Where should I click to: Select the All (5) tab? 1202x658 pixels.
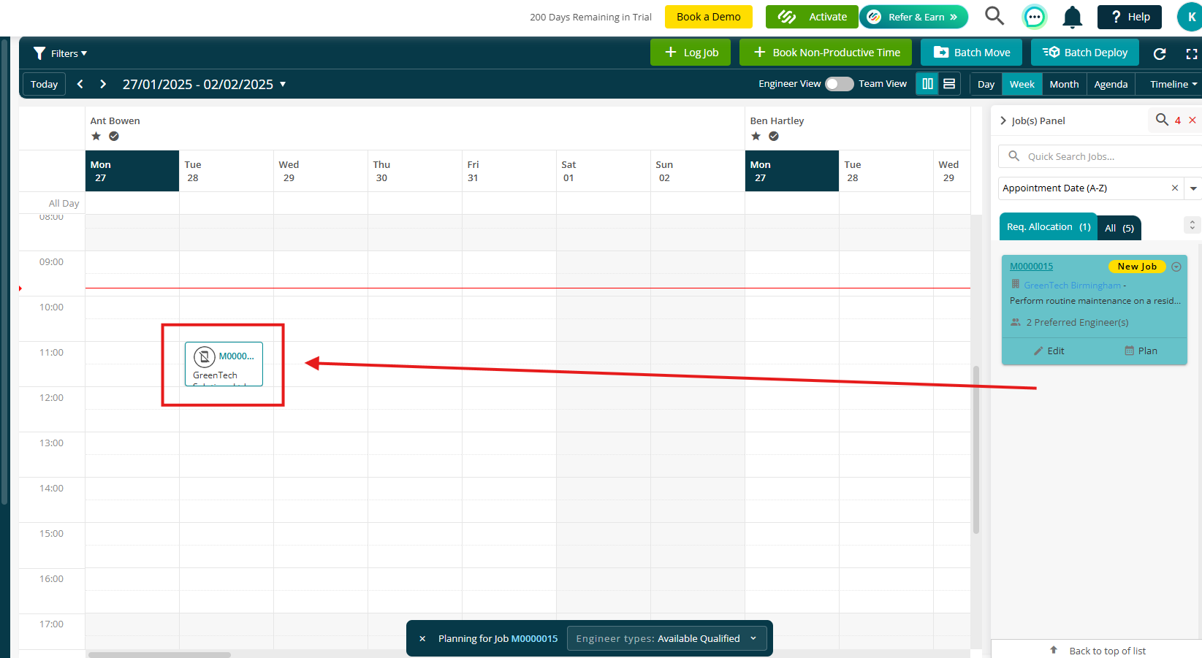[1119, 228]
